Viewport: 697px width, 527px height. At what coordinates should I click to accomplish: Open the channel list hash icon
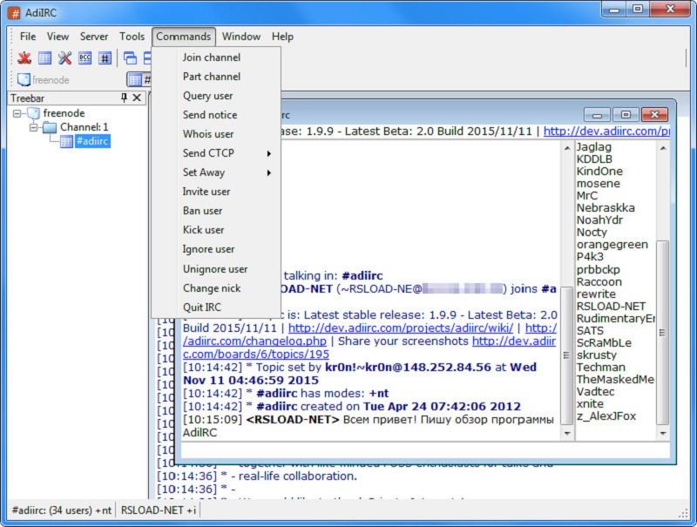tap(105, 57)
